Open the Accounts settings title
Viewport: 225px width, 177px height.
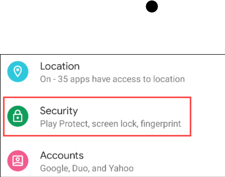[62, 156]
